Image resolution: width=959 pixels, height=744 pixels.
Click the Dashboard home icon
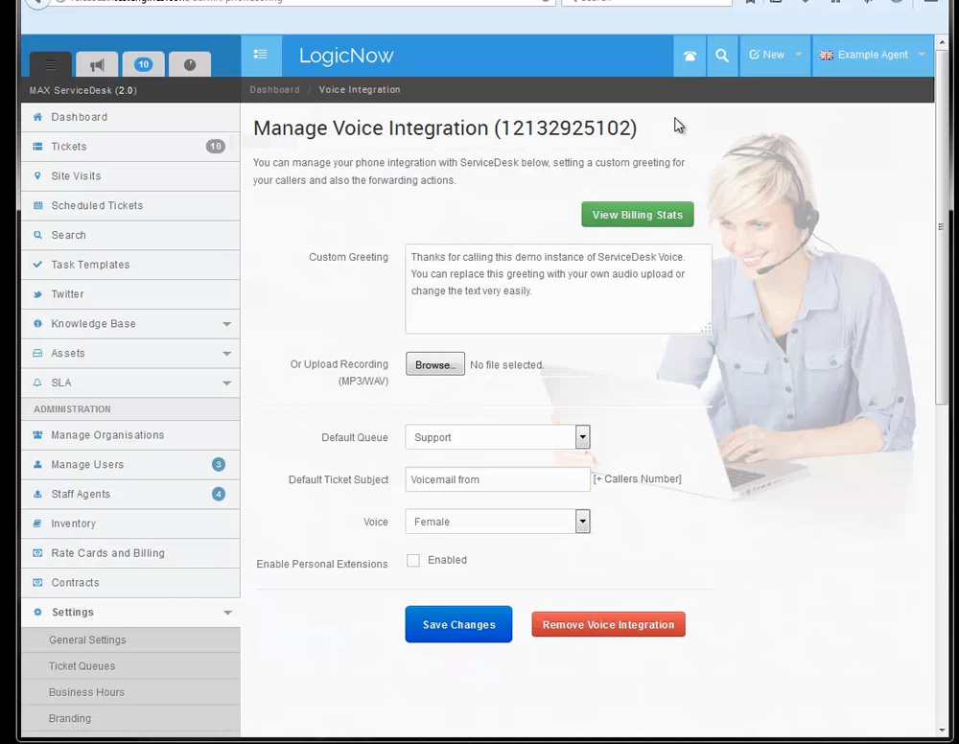click(x=38, y=117)
